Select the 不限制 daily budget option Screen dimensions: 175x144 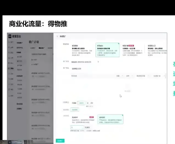click(74, 103)
